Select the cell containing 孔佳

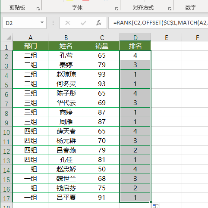coord(66,160)
